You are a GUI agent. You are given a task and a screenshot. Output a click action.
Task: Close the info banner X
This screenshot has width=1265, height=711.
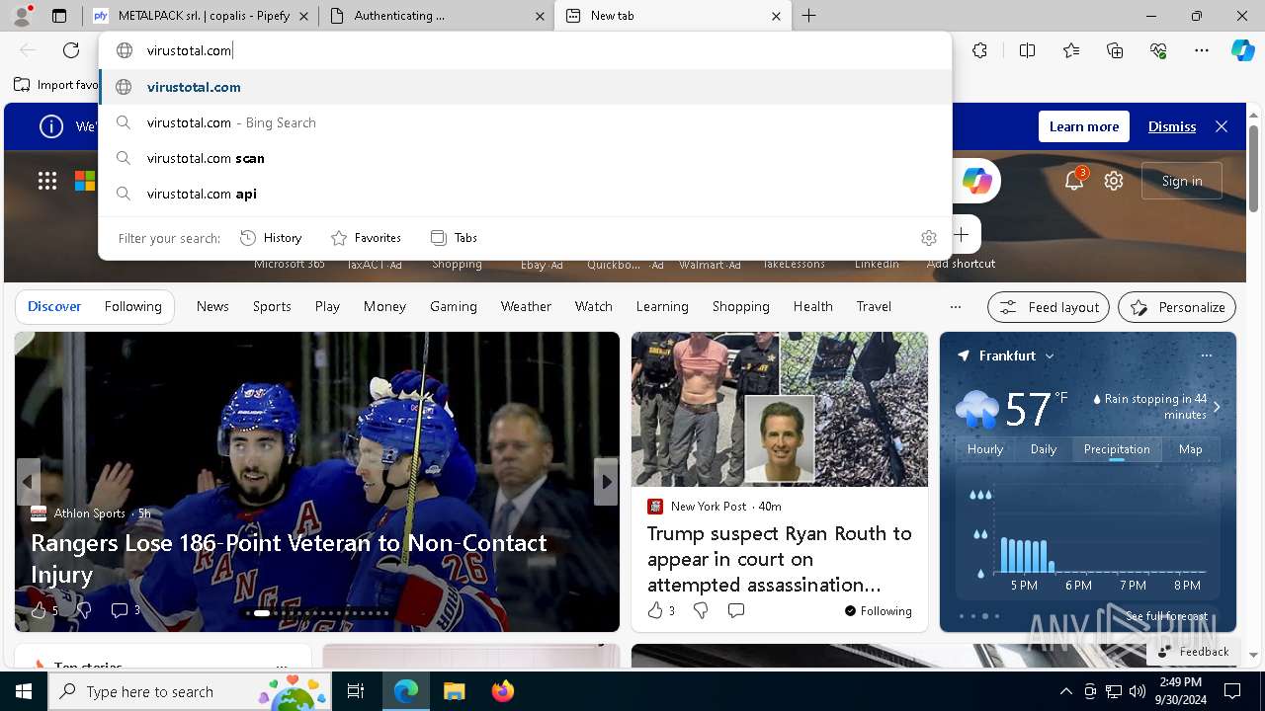point(1222,126)
